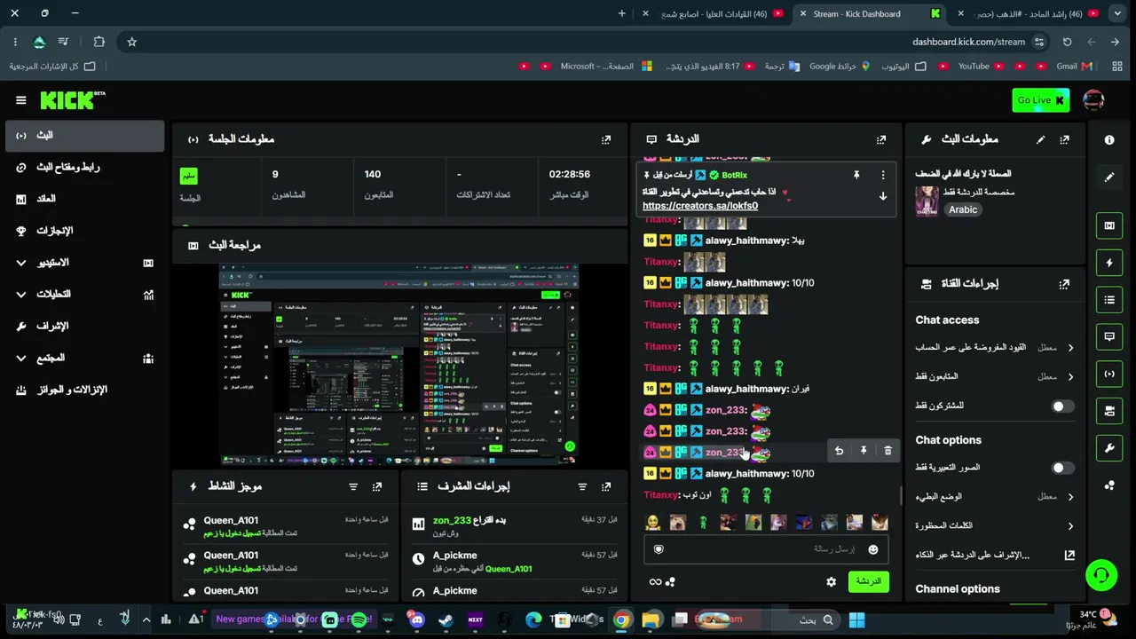Viewport: 1136px width, 639px height.
Task: Select البث in left navigation
Action: point(84,136)
